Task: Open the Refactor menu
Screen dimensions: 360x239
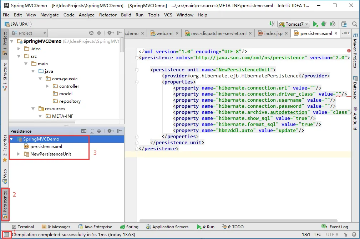Action: coord(108,15)
